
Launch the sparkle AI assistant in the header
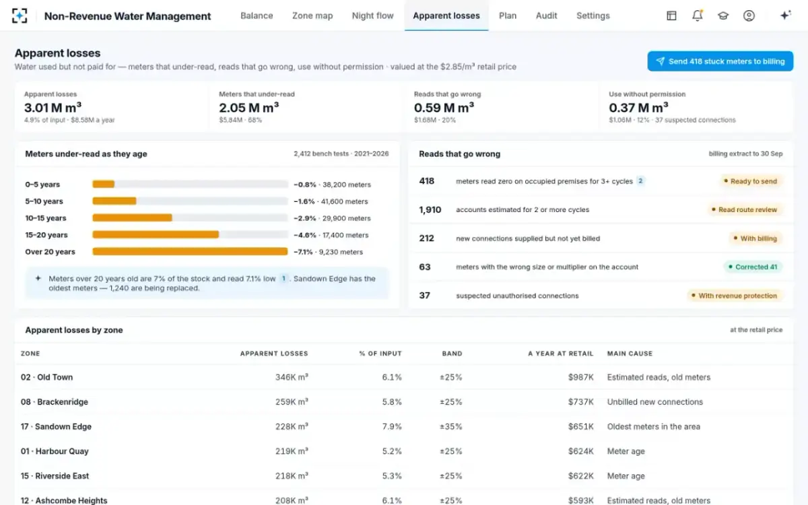coord(785,15)
